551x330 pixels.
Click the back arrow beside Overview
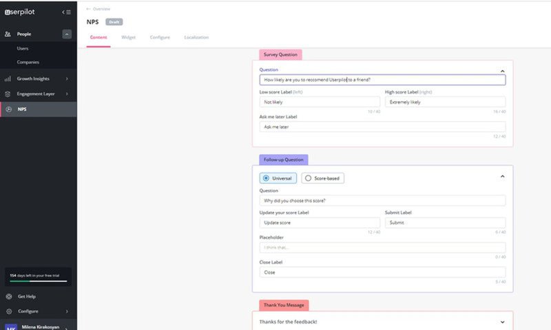88,9
